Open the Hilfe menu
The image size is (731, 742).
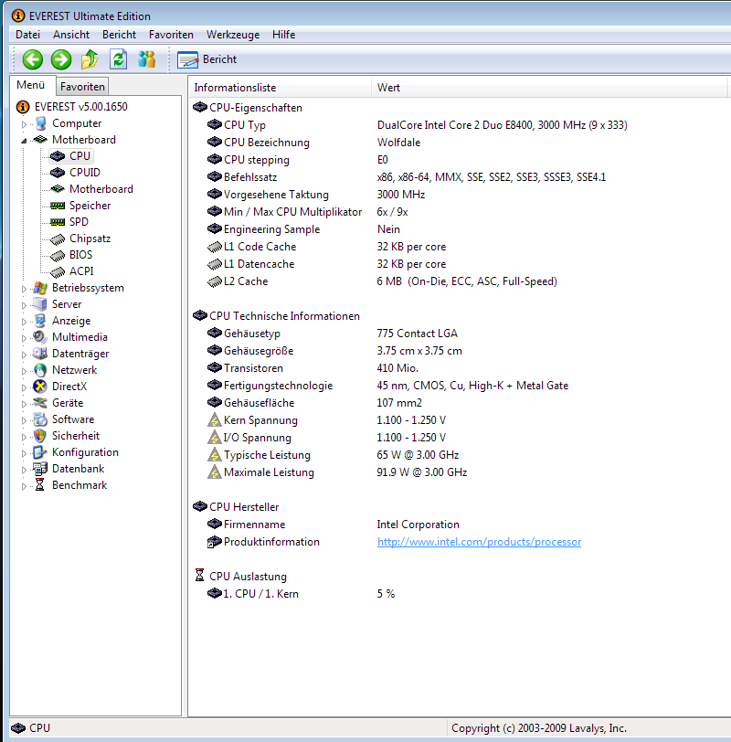(x=284, y=35)
